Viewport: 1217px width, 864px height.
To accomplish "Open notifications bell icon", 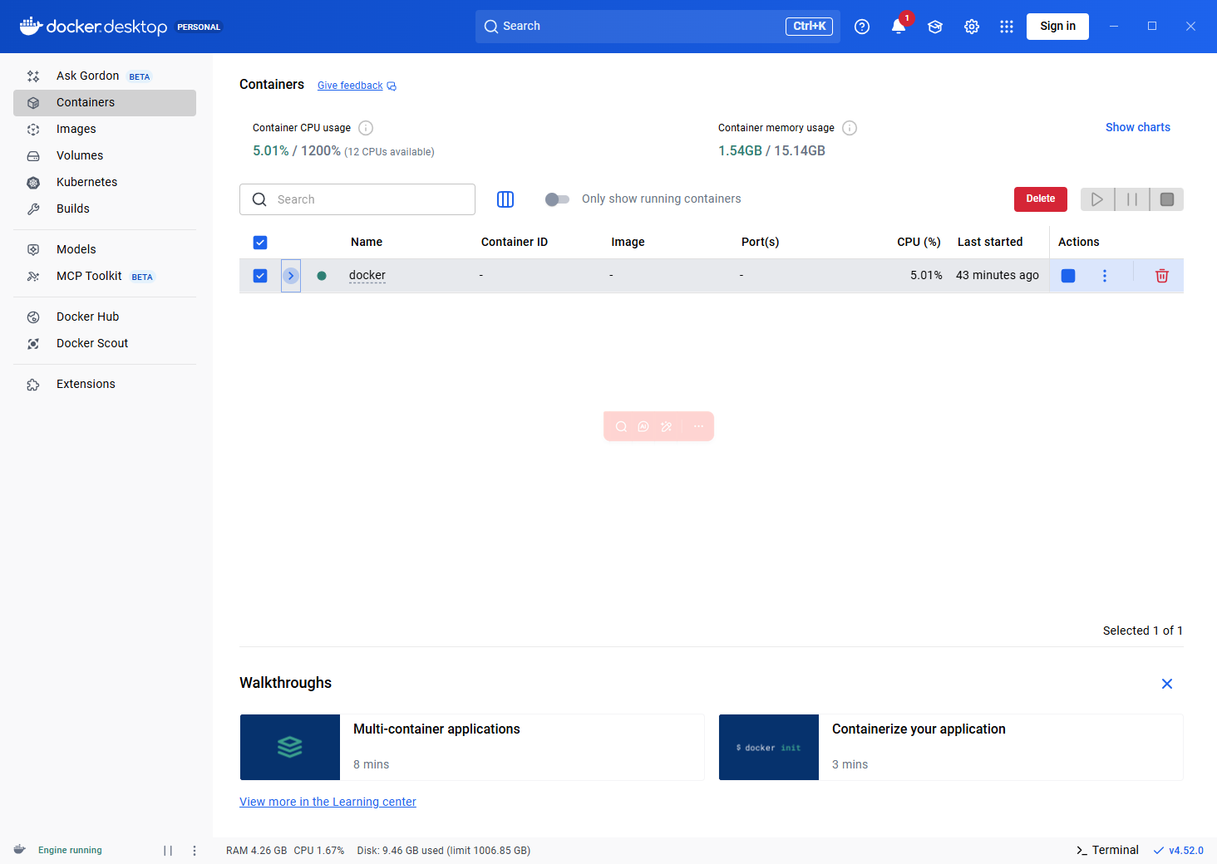I will (x=899, y=27).
